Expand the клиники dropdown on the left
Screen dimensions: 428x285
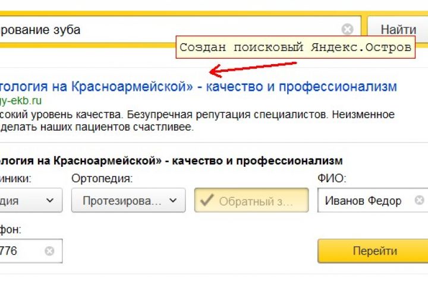click(x=30, y=201)
